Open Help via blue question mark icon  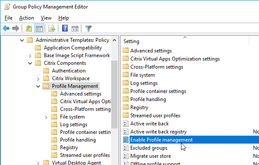point(65,28)
